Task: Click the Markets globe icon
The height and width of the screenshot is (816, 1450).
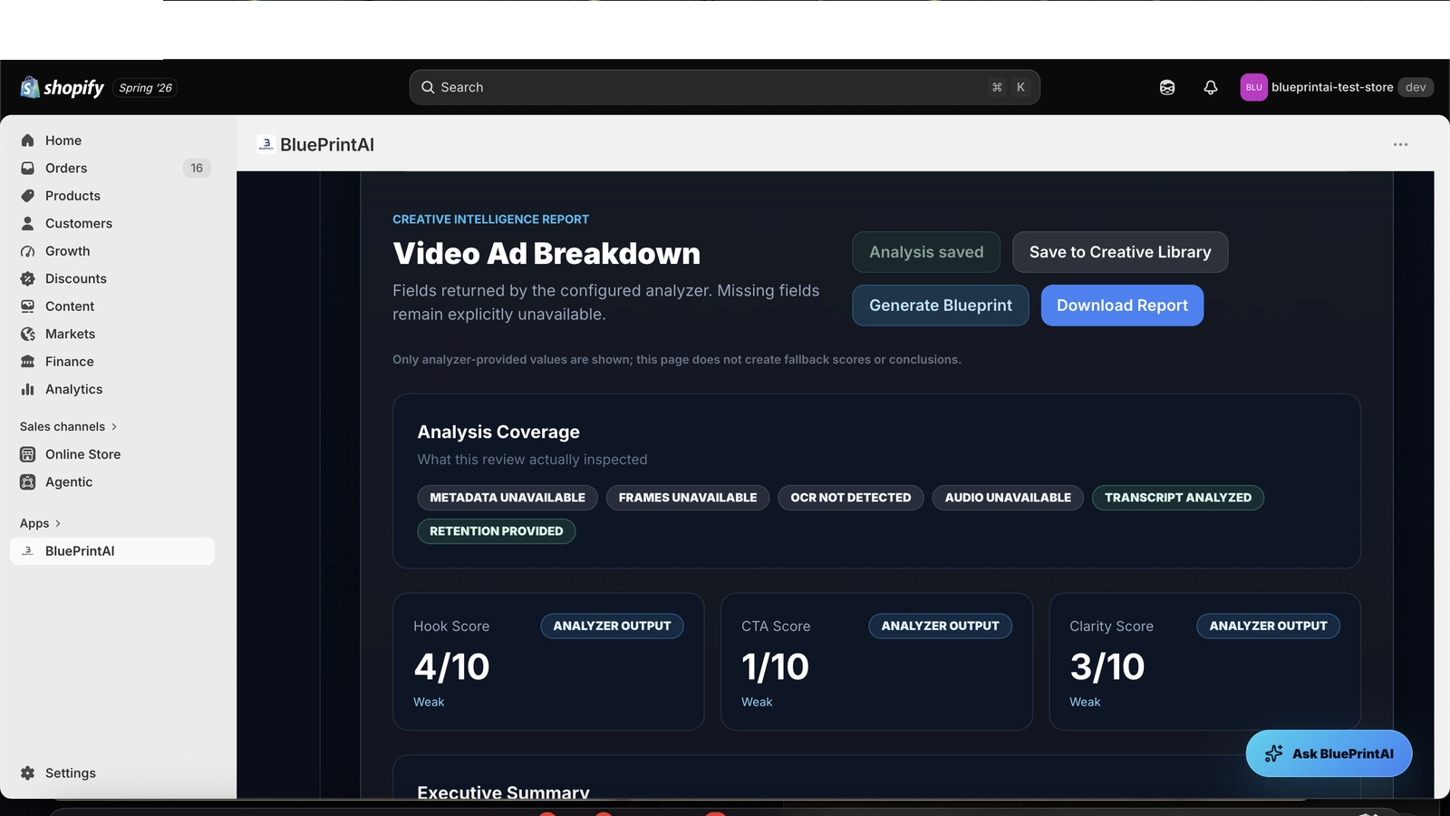Action: tap(27, 334)
